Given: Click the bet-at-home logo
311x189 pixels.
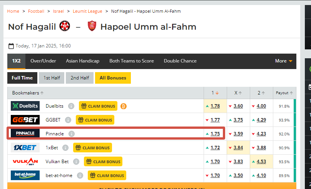Looking at the screenshot, I should coord(25,175).
